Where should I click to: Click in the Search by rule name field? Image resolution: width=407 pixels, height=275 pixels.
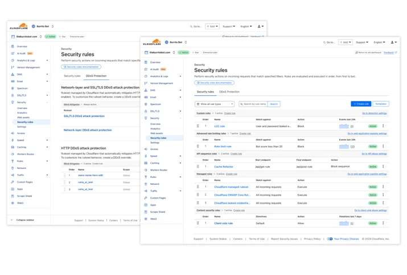pos(253,104)
